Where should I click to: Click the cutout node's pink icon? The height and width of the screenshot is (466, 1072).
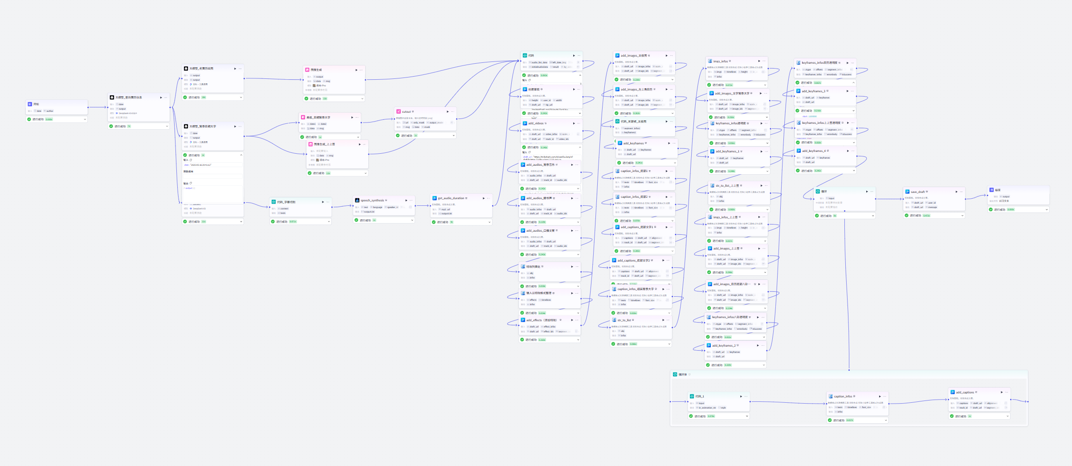point(399,112)
